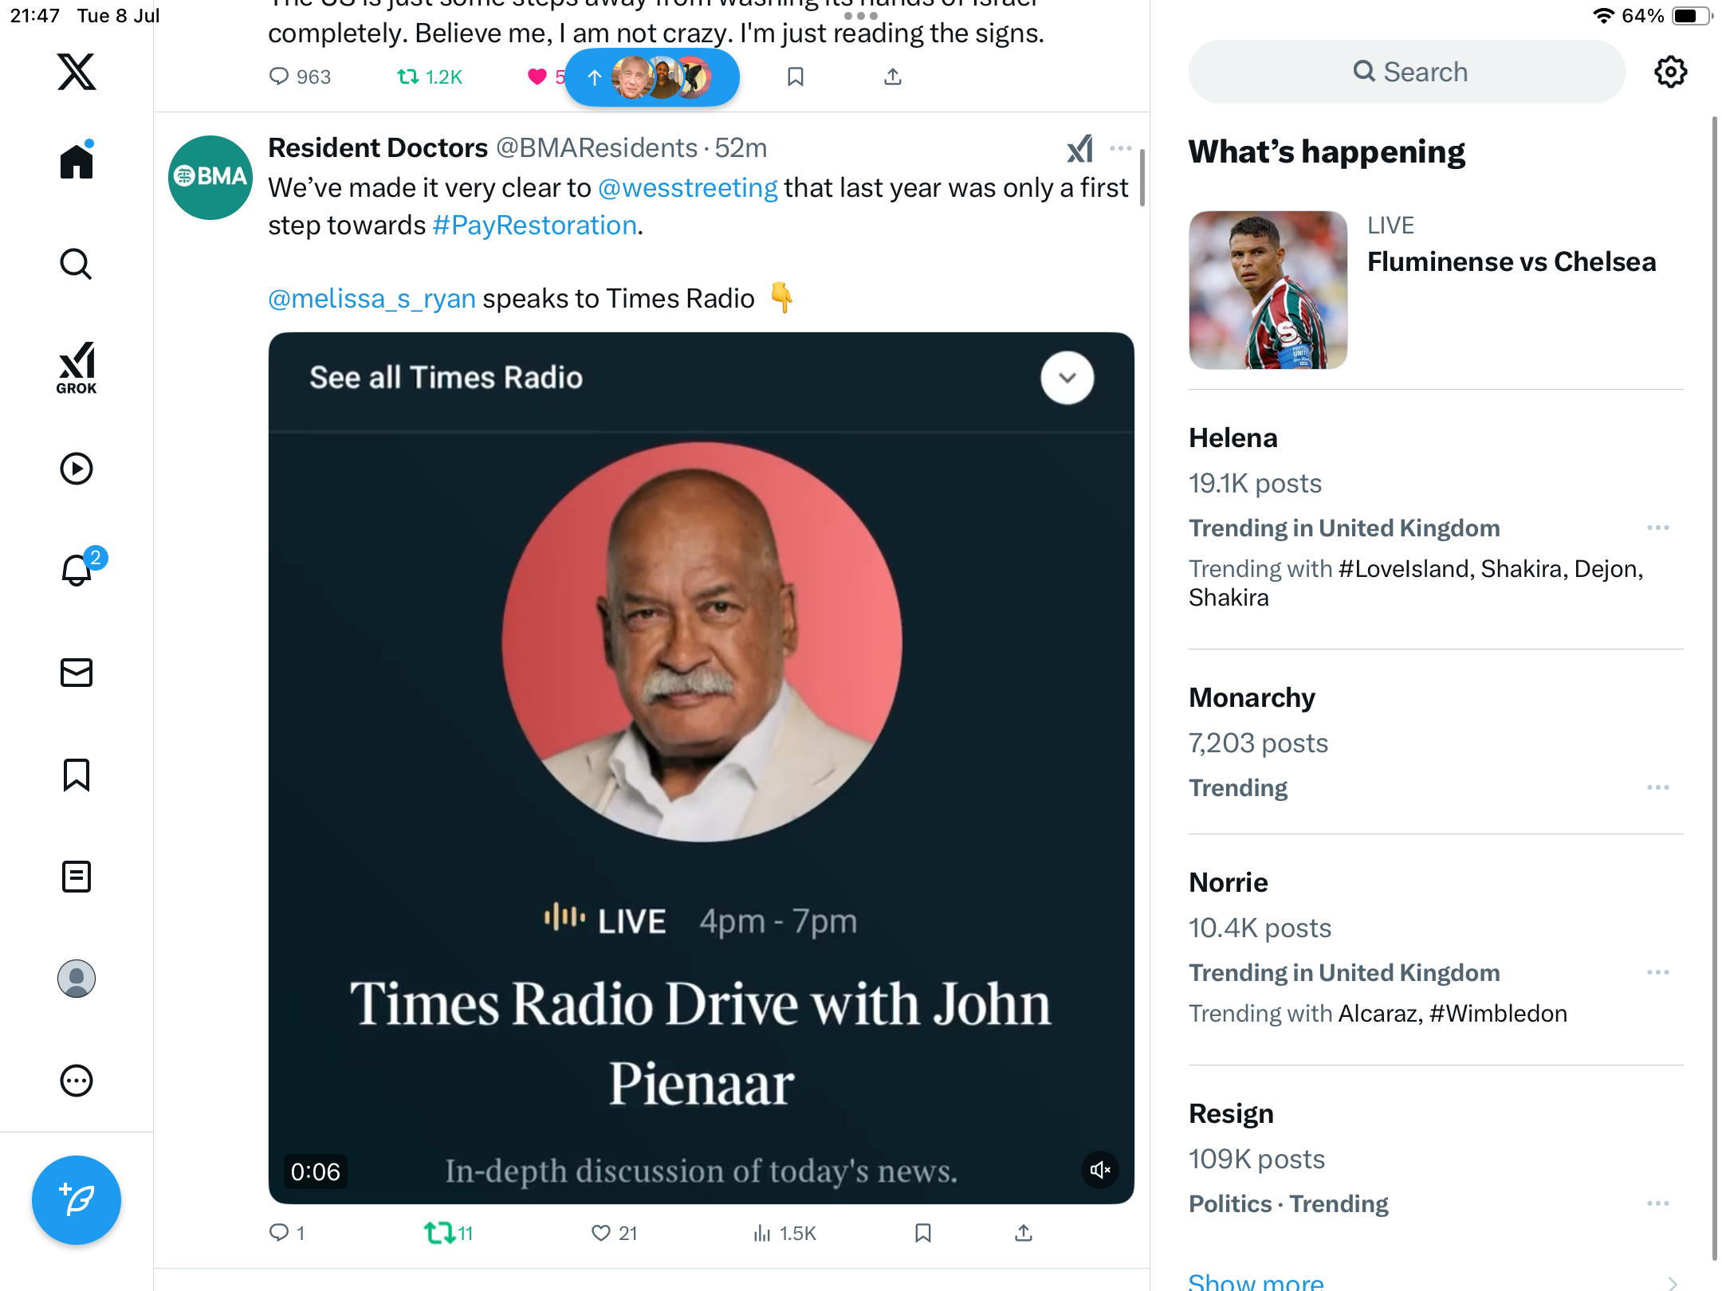
Task: Open the @melissa_s_ryan mention
Action: (x=372, y=299)
